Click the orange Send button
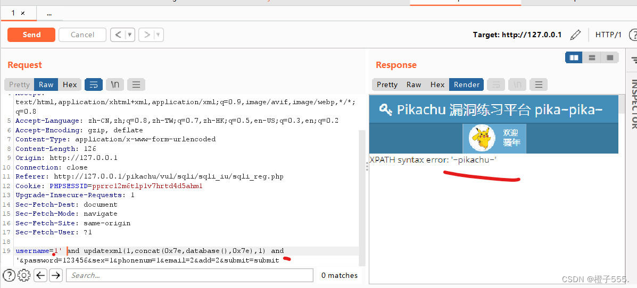The image size is (637, 288). [x=31, y=35]
